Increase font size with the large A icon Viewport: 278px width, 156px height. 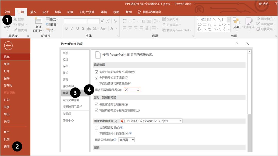point(102,21)
